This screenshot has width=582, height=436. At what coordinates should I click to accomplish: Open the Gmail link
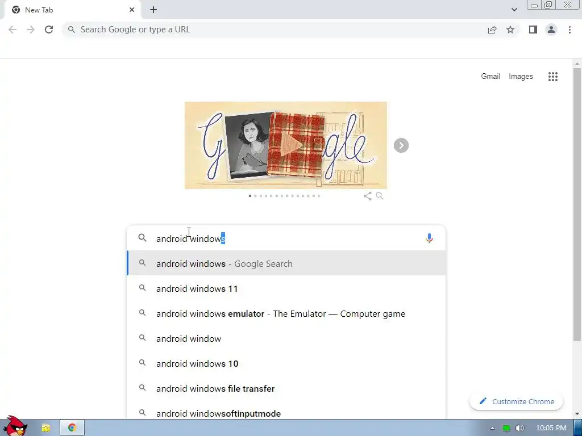(x=490, y=77)
